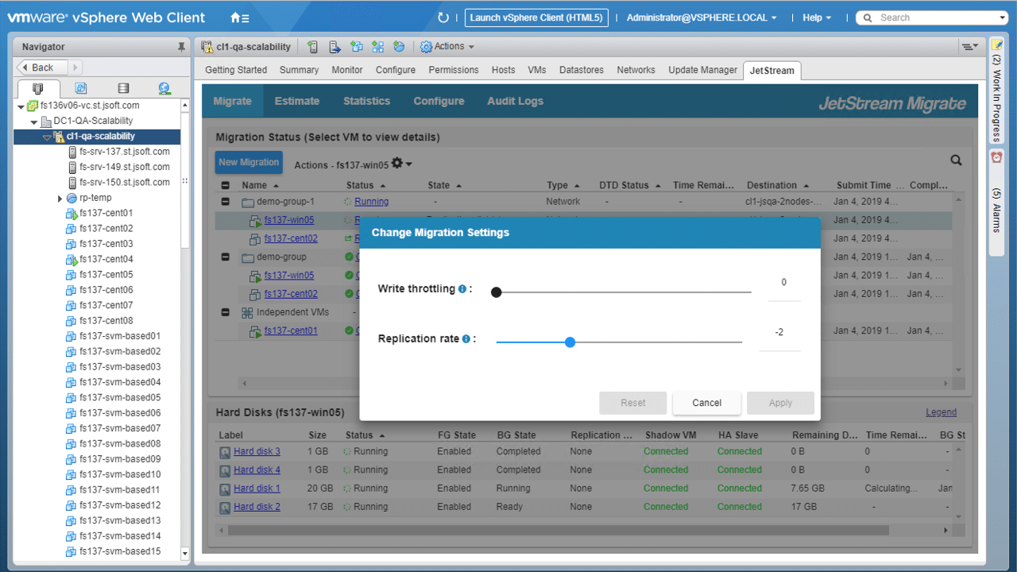Expand the rp-temp resource pool node
1017x572 pixels.
click(60, 199)
